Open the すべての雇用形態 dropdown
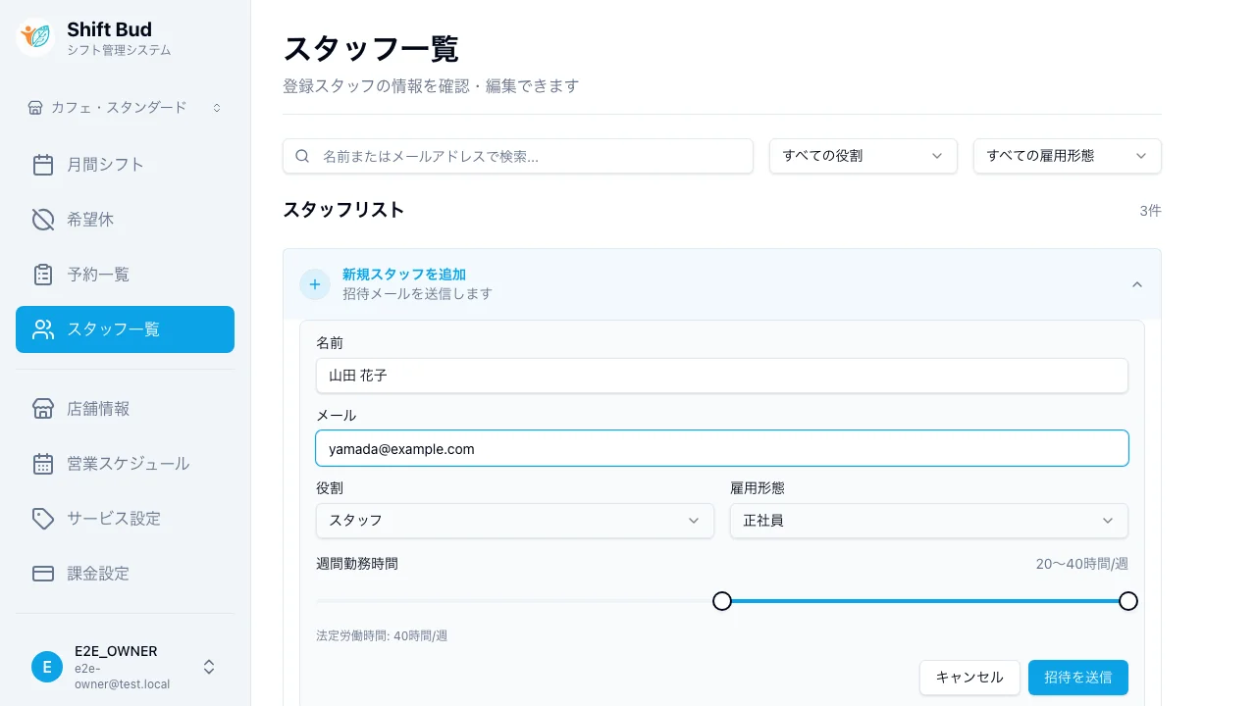This screenshot has height=706, width=1256. point(1067,155)
